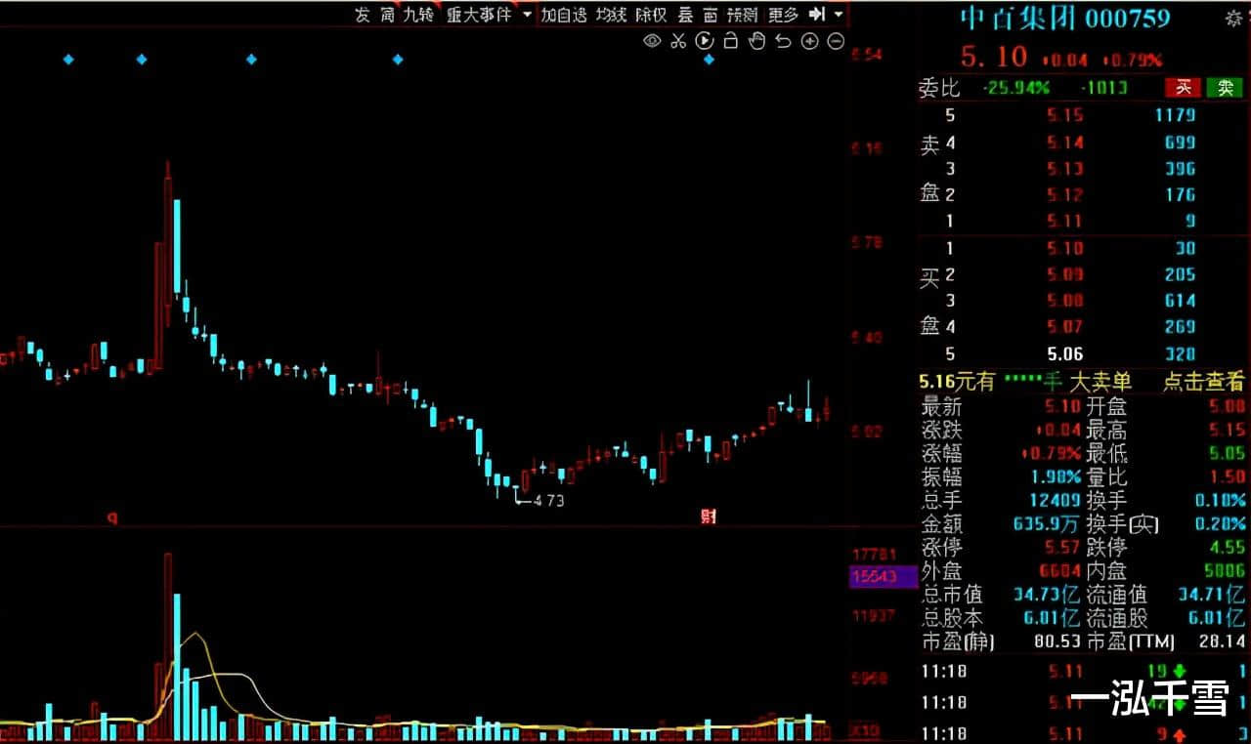1251x744 pixels.
Task: Click 涨停 limit-up price 5.57
Action: (1060, 548)
